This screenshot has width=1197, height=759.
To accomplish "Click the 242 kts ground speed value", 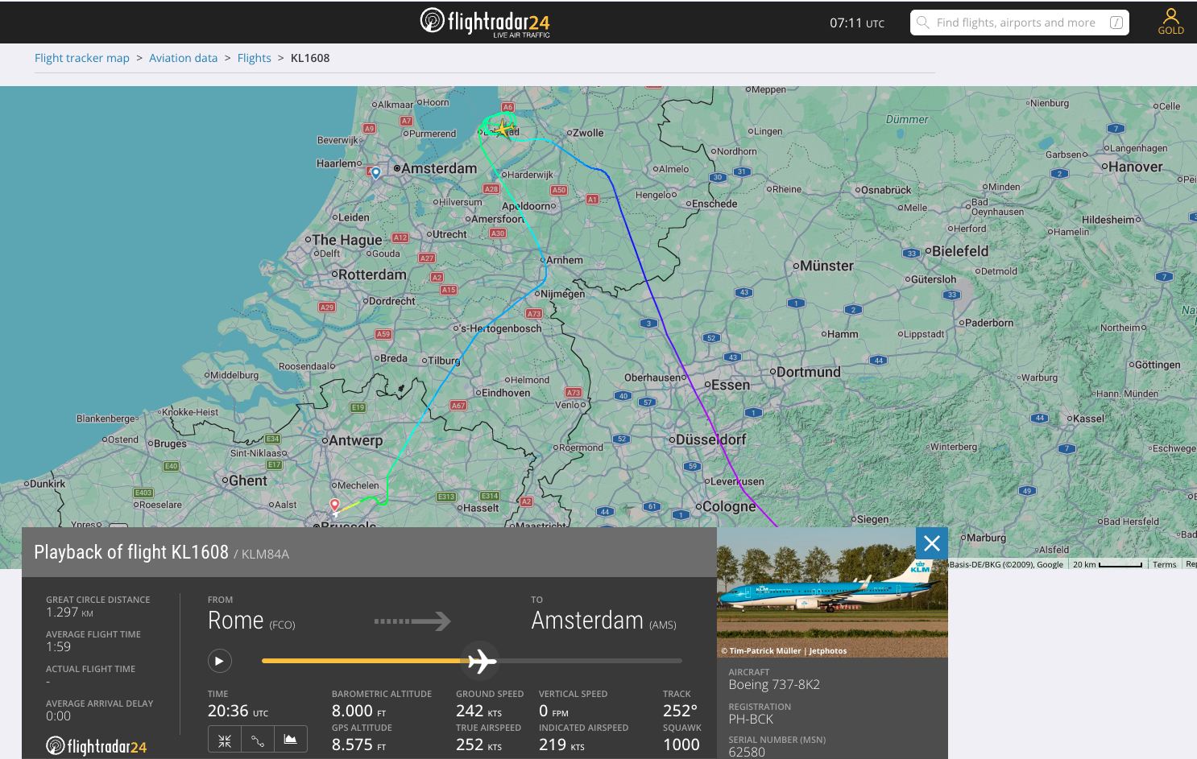I will 478,711.
